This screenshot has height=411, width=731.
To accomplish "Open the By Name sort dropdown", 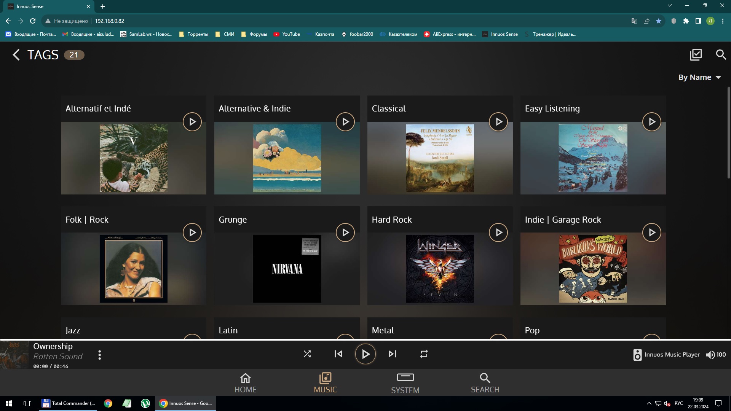I will click(x=700, y=77).
